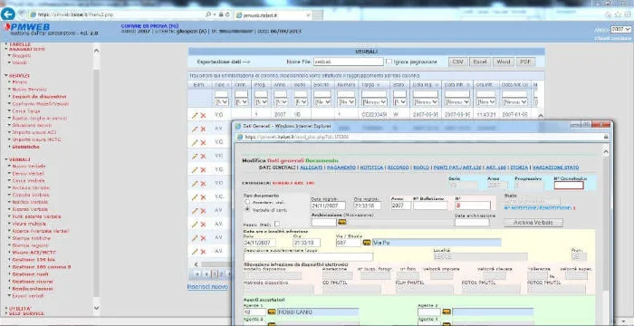Click the browser back arrow button
The height and width of the screenshot is (326, 634).
(7, 14)
